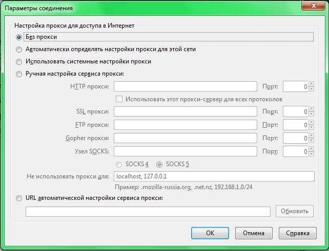Tick "Использовать этот прокси-сервер для всех протоколов"
This screenshot has height=251, width=329.
(x=119, y=99)
